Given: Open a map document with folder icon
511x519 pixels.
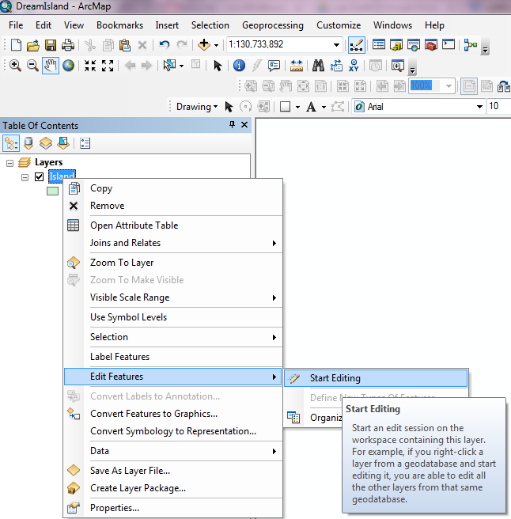Looking at the screenshot, I should click(x=33, y=45).
